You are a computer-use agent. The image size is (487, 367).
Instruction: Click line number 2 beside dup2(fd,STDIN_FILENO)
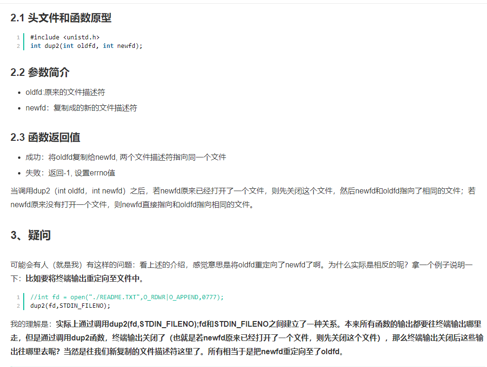(19, 306)
